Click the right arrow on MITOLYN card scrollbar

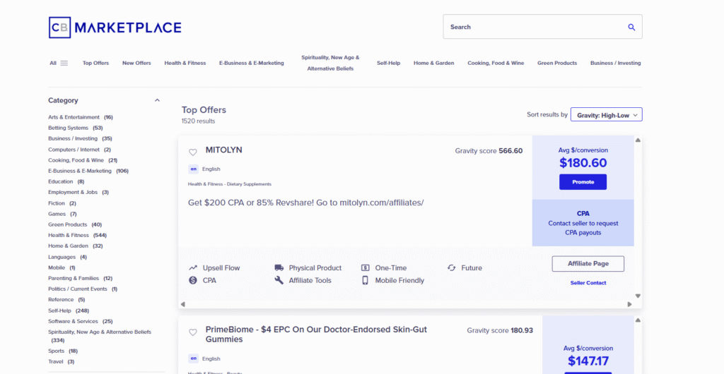click(629, 304)
